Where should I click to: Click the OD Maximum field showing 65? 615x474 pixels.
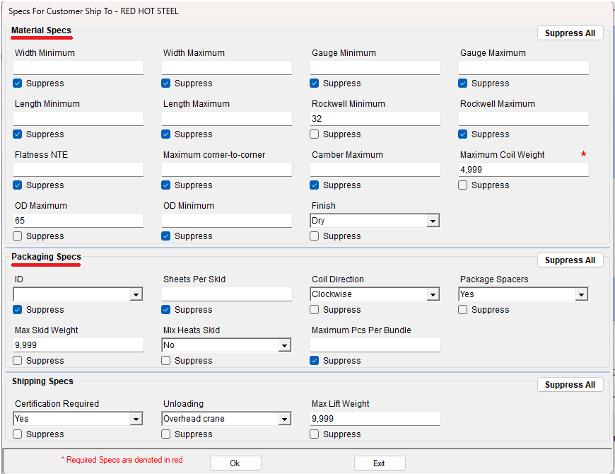point(78,221)
